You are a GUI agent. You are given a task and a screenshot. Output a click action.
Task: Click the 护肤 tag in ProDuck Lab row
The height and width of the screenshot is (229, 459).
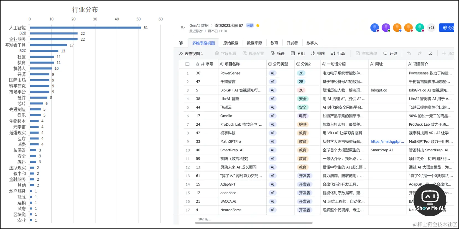[x=303, y=124]
